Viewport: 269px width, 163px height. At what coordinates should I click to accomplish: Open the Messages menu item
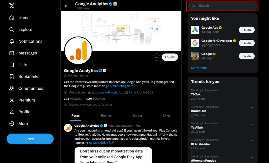click(x=23, y=53)
